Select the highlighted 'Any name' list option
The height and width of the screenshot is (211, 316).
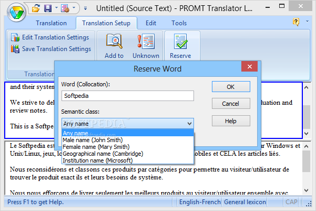tap(128, 133)
